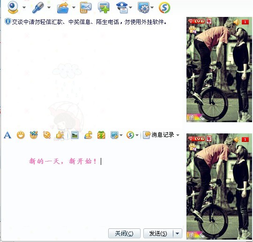The height and width of the screenshot is (242, 253).
Task: Open the send options arrow beside 发送
Action: tap(177, 234)
